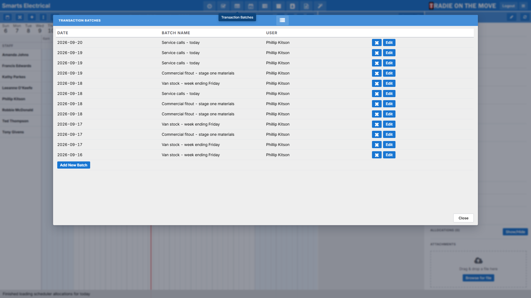The width and height of the screenshot is (531, 298).
Task: Select the 2026-09-16 date cell
Action: pyautogui.click(x=70, y=155)
